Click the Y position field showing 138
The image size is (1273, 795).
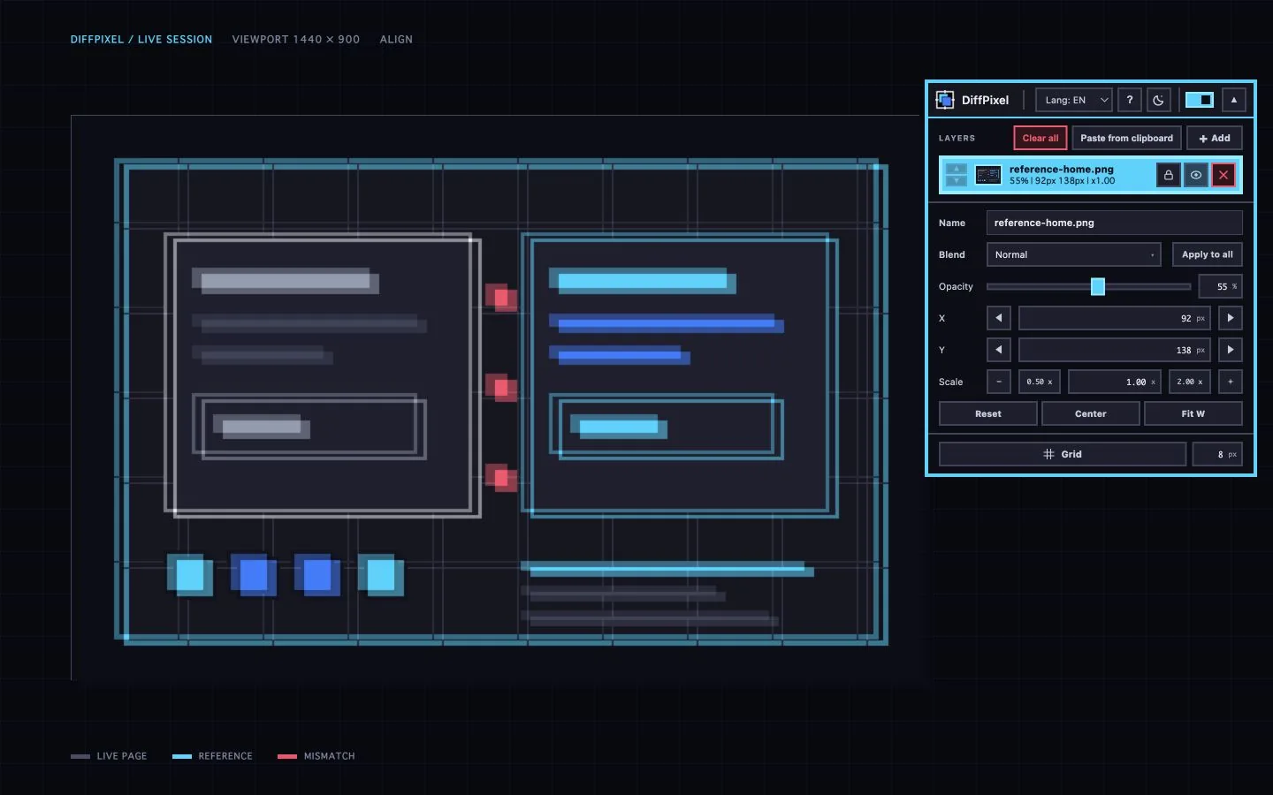click(1114, 350)
